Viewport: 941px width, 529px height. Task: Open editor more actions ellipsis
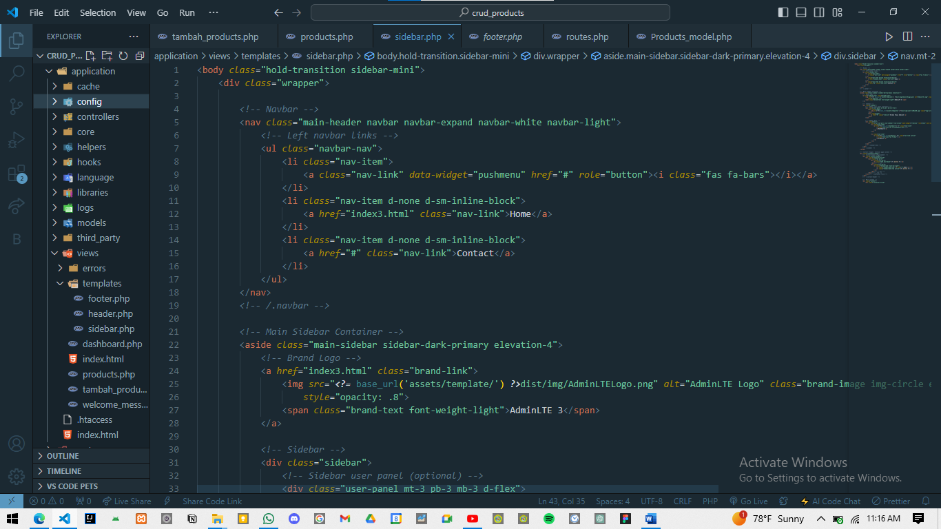pyautogui.click(x=927, y=37)
